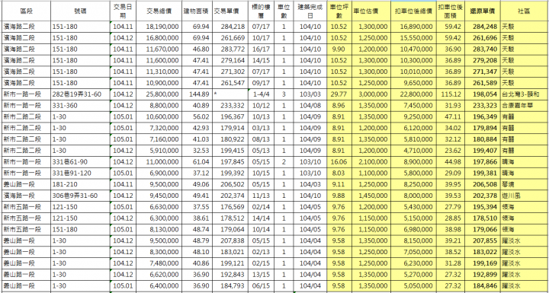Select the cell 306巷9弄31-60

pos(81,196)
